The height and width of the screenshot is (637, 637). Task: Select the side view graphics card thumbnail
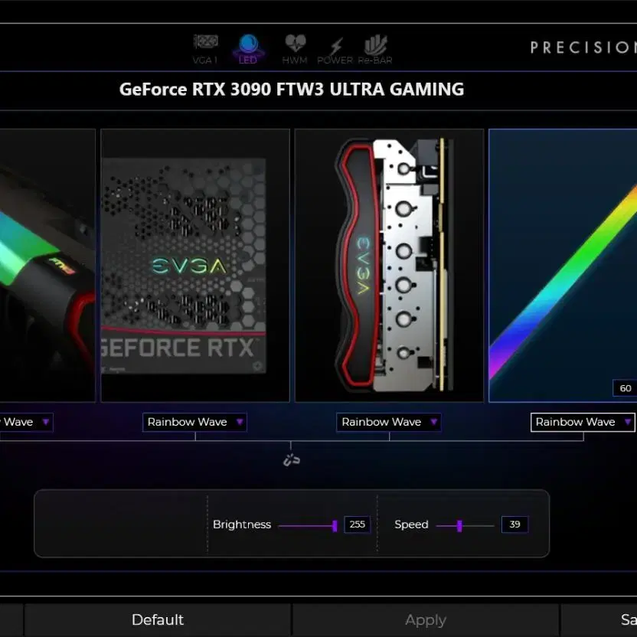point(389,266)
